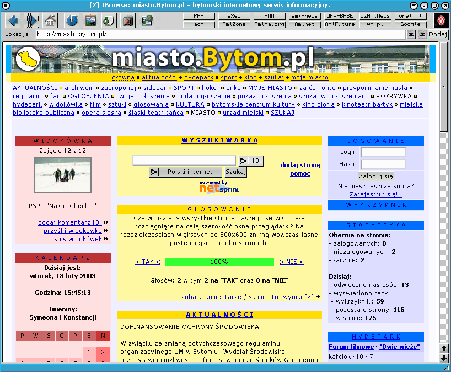Reload the page with the circular arrow icon
This screenshot has width=451, height=372.
[x=72, y=20]
